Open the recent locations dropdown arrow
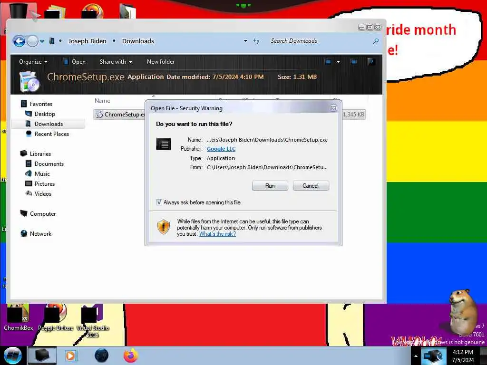 [42, 41]
